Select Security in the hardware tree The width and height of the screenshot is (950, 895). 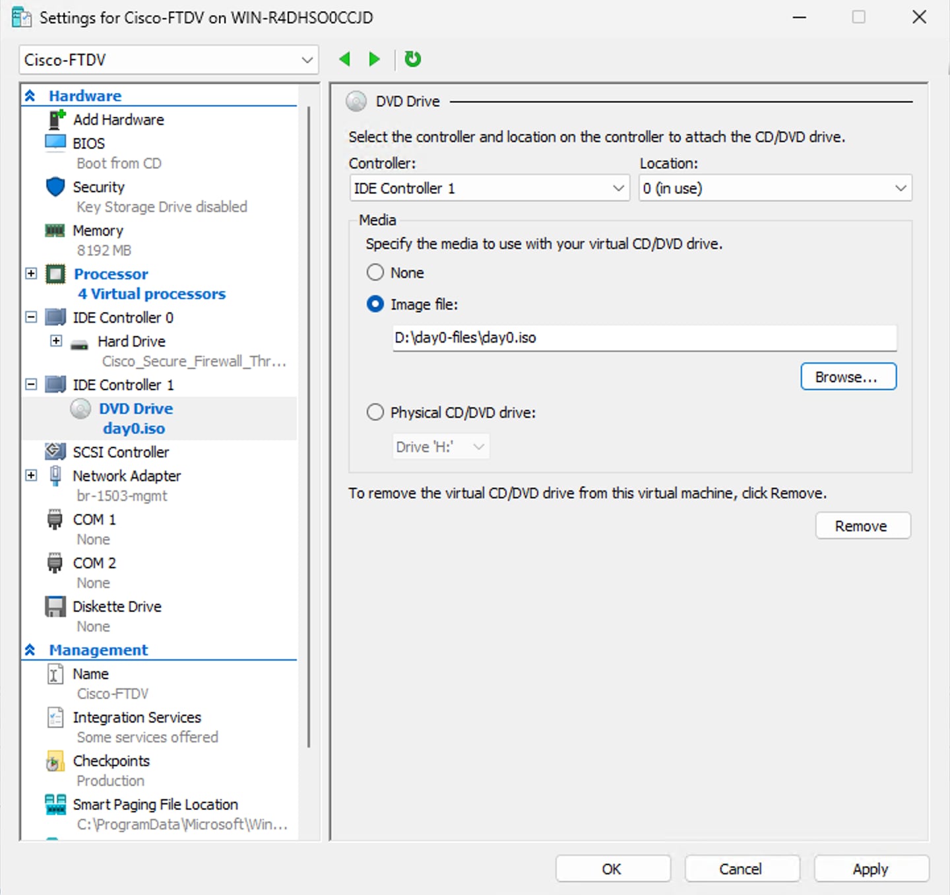[98, 187]
